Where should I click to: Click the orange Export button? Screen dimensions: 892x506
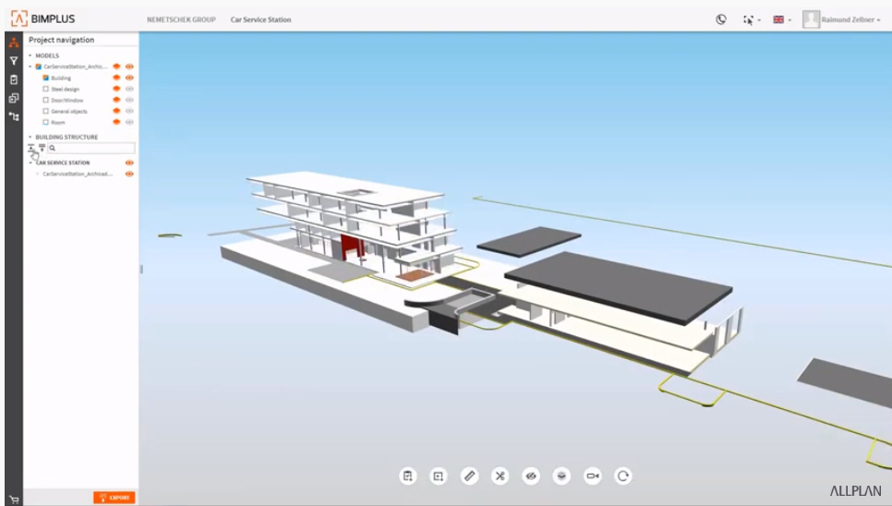tap(115, 498)
